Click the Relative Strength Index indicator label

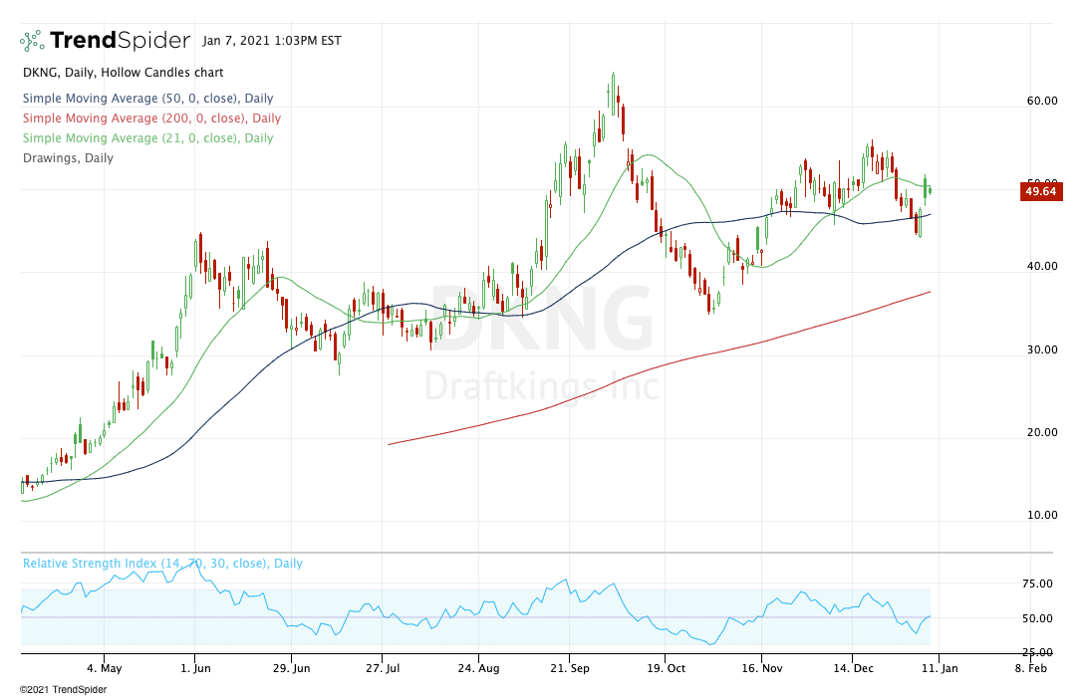pyautogui.click(x=163, y=563)
